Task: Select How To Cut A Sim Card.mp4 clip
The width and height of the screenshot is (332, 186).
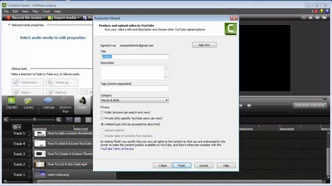Action: click(63, 164)
